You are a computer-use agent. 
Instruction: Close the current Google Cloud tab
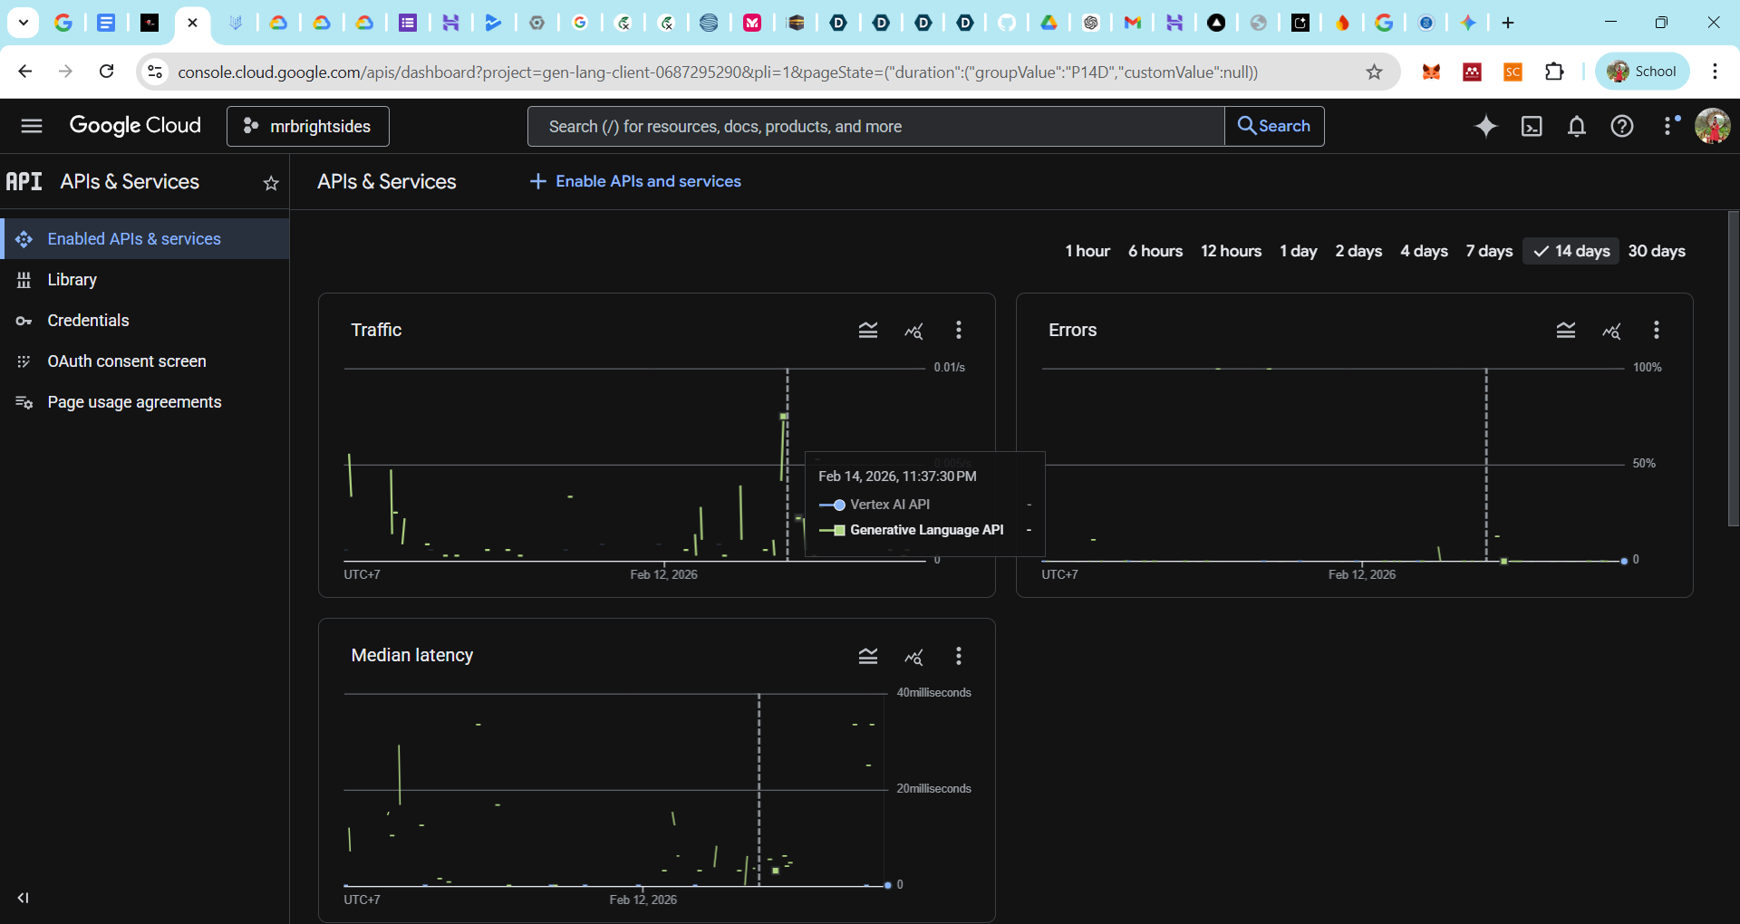(192, 23)
